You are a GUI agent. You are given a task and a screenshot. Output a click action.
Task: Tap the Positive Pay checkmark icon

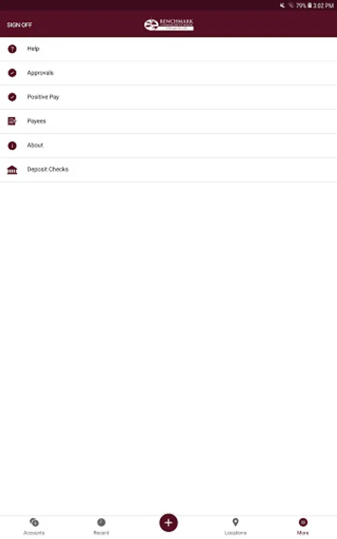pyautogui.click(x=12, y=97)
